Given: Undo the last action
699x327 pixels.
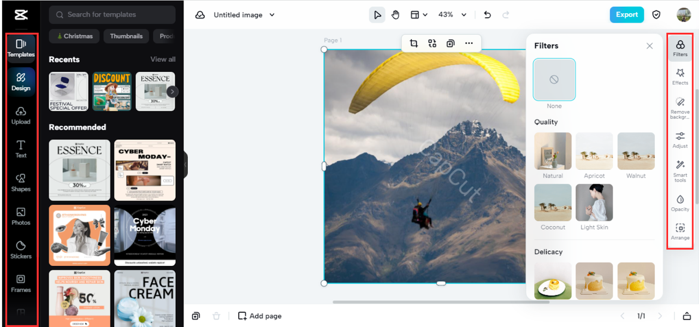Looking at the screenshot, I should point(488,15).
